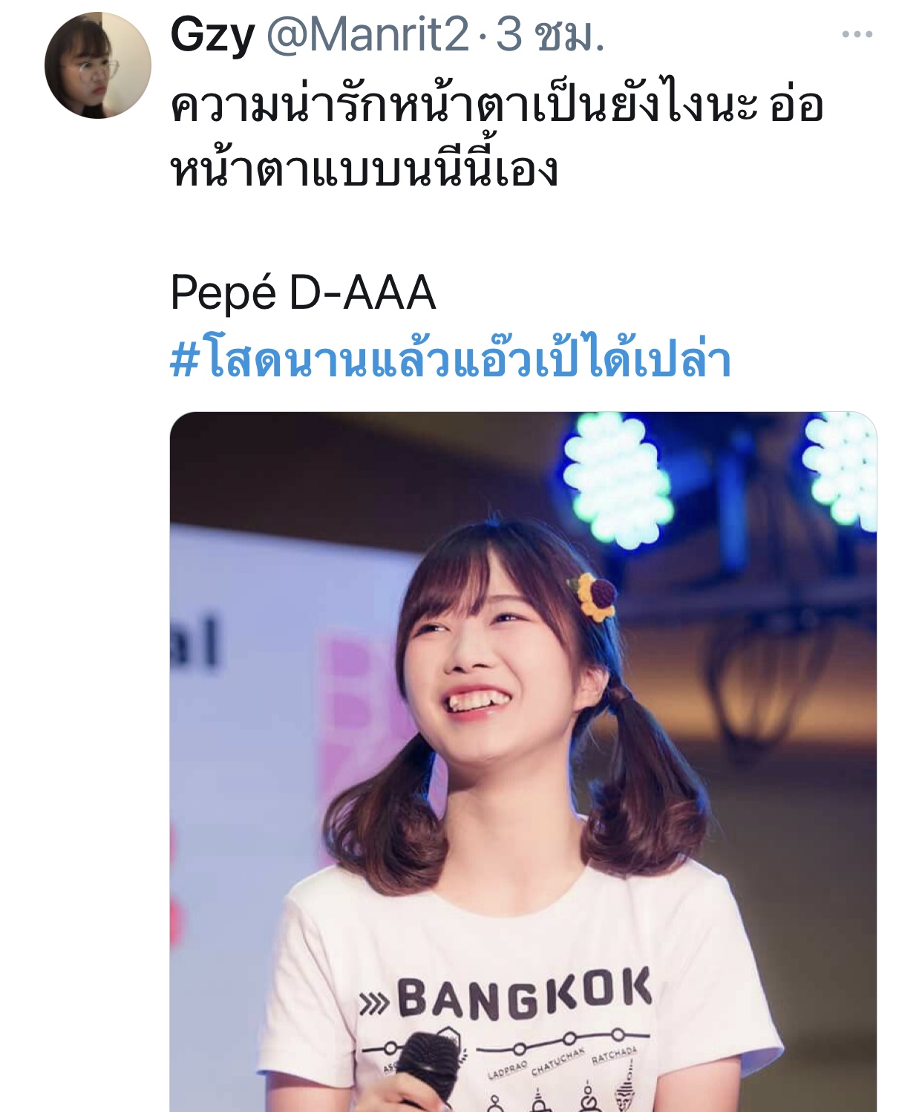Tap the display name Gzy
The width and height of the screenshot is (922, 1112).
(212, 34)
